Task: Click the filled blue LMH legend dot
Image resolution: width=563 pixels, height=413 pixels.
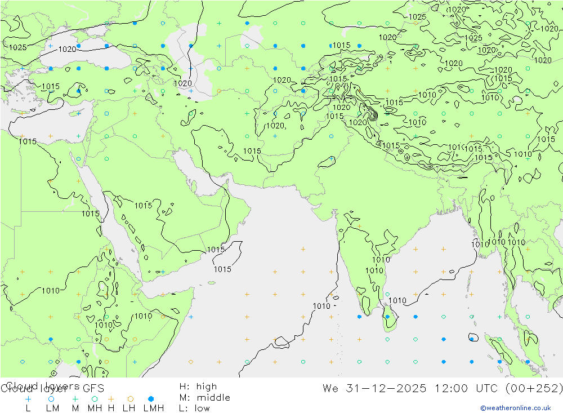Action: (x=151, y=399)
